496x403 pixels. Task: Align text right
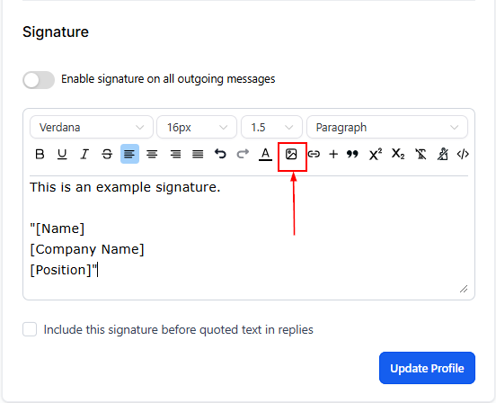[175, 154]
